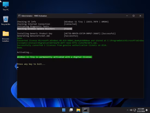
Task: Select the Browsers Installers folder
Action: click(x=6, y=36)
